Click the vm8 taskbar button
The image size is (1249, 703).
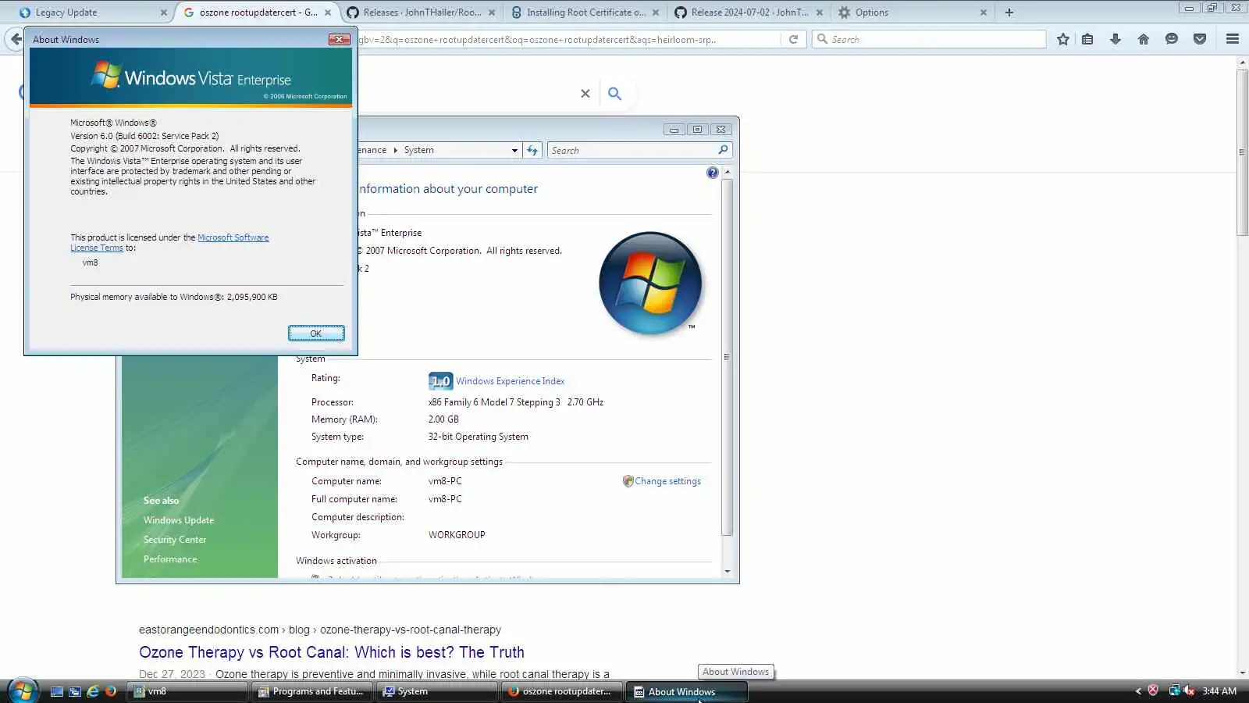coord(187,691)
